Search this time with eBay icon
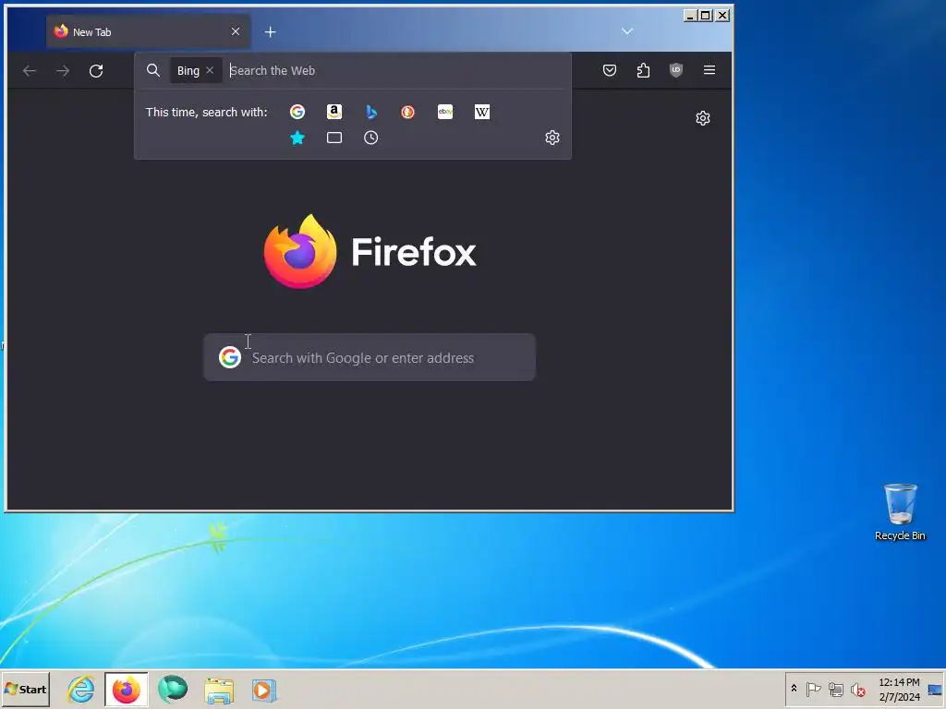The image size is (946, 709). pyautogui.click(x=445, y=112)
